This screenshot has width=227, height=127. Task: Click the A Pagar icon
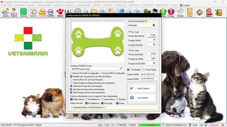click(171, 12)
